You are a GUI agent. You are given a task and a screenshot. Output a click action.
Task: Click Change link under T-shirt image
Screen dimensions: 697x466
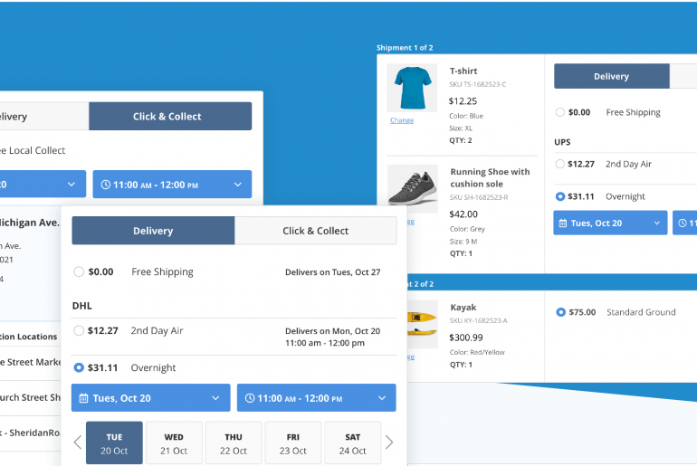coord(402,120)
